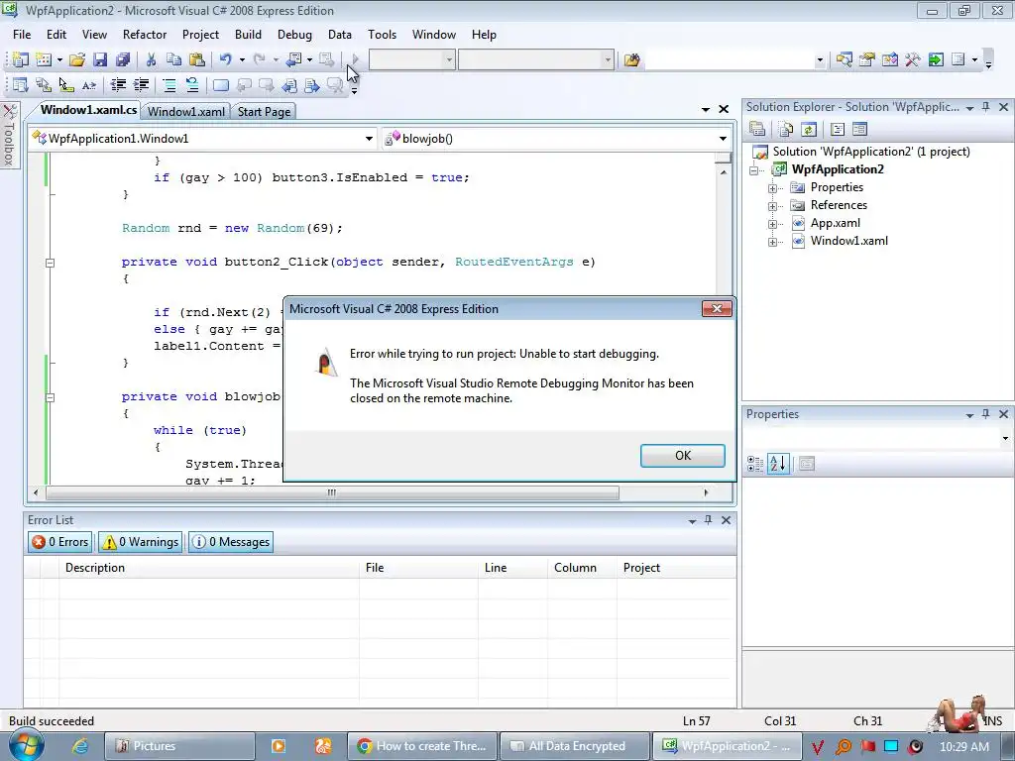Click the editor horizontal scrollbar thumb
The image size is (1015, 761).
pos(331,493)
